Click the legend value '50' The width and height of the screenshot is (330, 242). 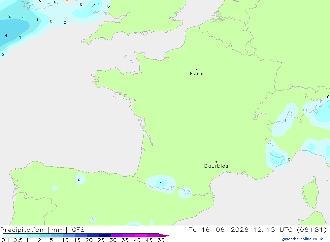(161, 240)
